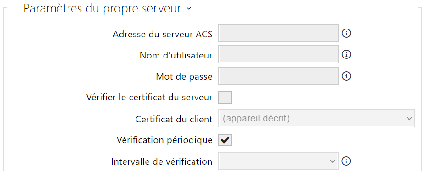Click info icon next to Intervalle de vérification
425x173 pixels.
tap(346, 161)
